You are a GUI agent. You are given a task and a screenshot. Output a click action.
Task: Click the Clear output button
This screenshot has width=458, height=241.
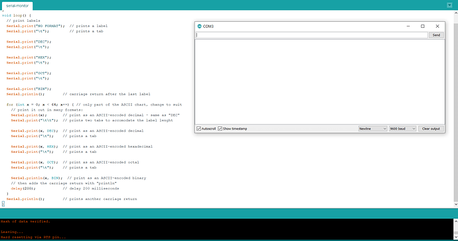(431, 128)
